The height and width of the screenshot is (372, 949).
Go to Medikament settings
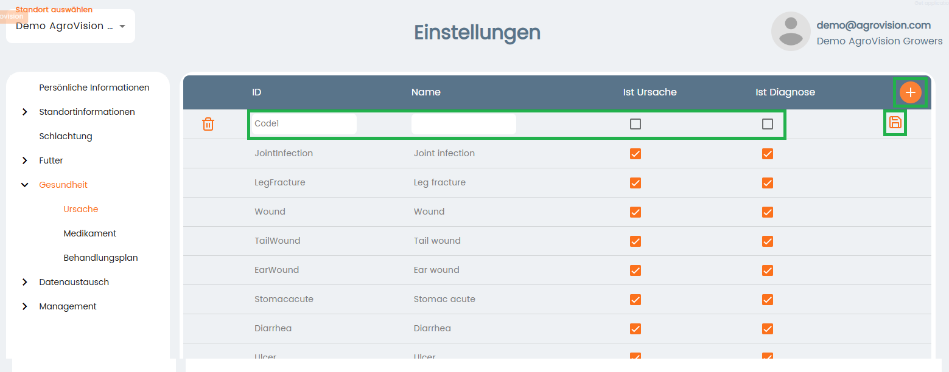coord(90,233)
